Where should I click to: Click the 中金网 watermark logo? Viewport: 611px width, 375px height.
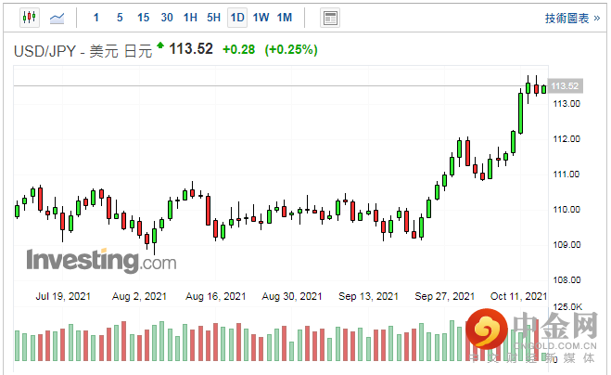click(538, 336)
